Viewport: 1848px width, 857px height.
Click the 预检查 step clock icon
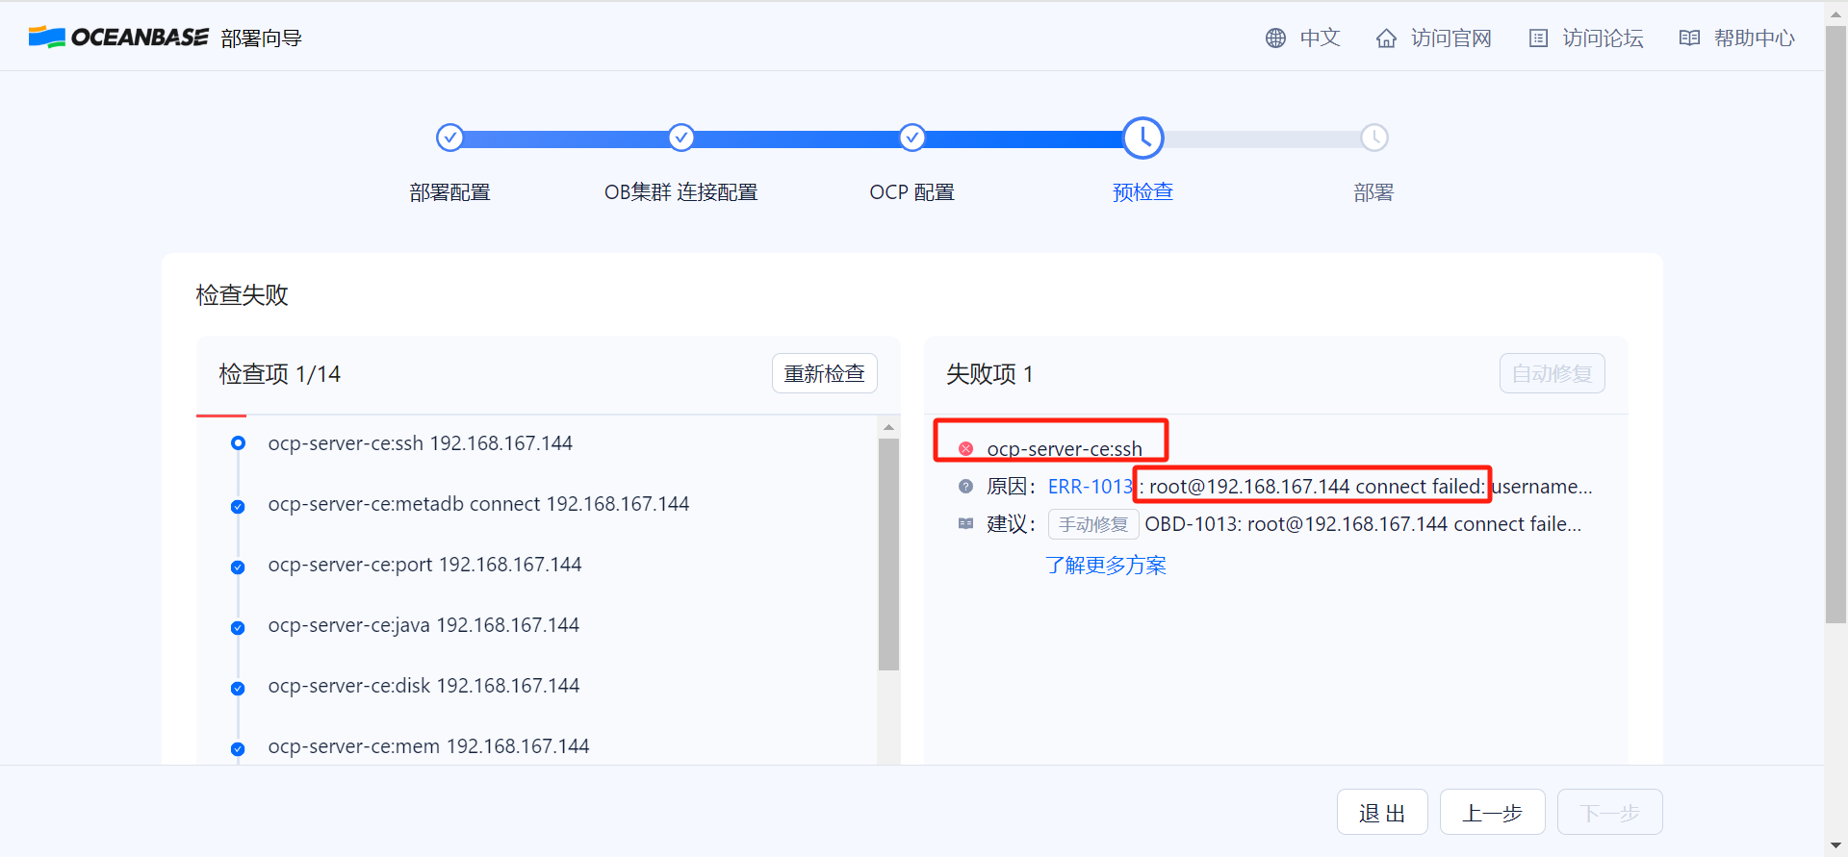tap(1143, 138)
